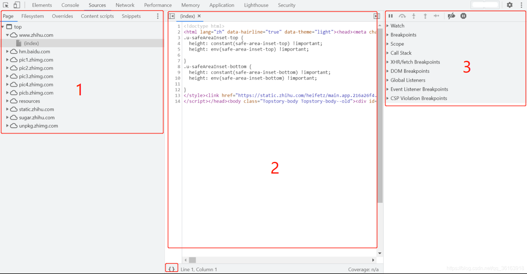The width and height of the screenshot is (527, 274).
Task: Open the Security panel
Action: click(x=287, y=5)
